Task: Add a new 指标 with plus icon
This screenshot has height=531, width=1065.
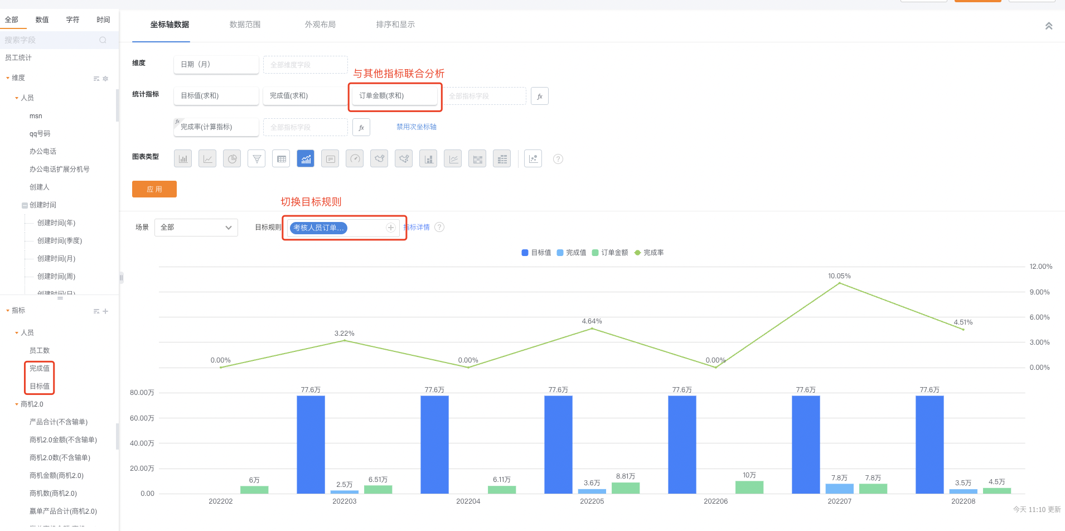Action: tap(105, 311)
